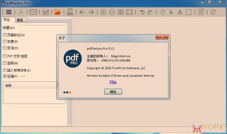The height and width of the screenshot is (134, 227).
Task: Enable 灰度(R) grayscale checkbox
Action: pos(5,42)
